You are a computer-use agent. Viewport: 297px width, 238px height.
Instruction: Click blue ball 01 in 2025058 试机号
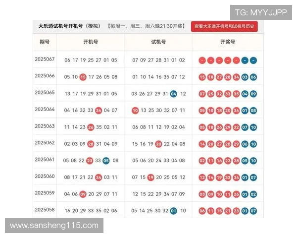[x=174, y=211]
